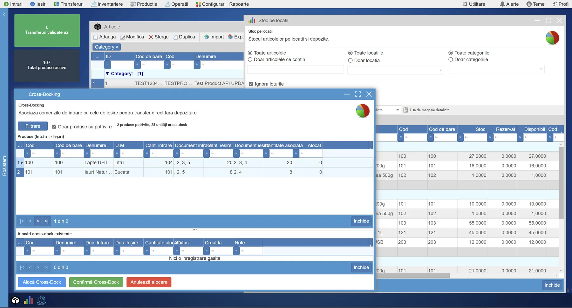Open the Rapoarte menu
572x308 pixels.
click(239, 4)
